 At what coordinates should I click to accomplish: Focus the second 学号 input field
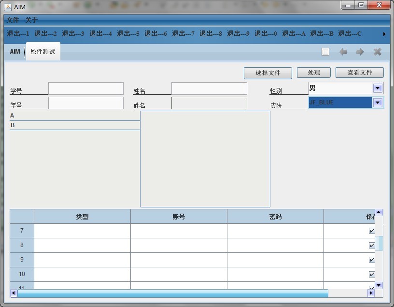(x=86, y=103)
